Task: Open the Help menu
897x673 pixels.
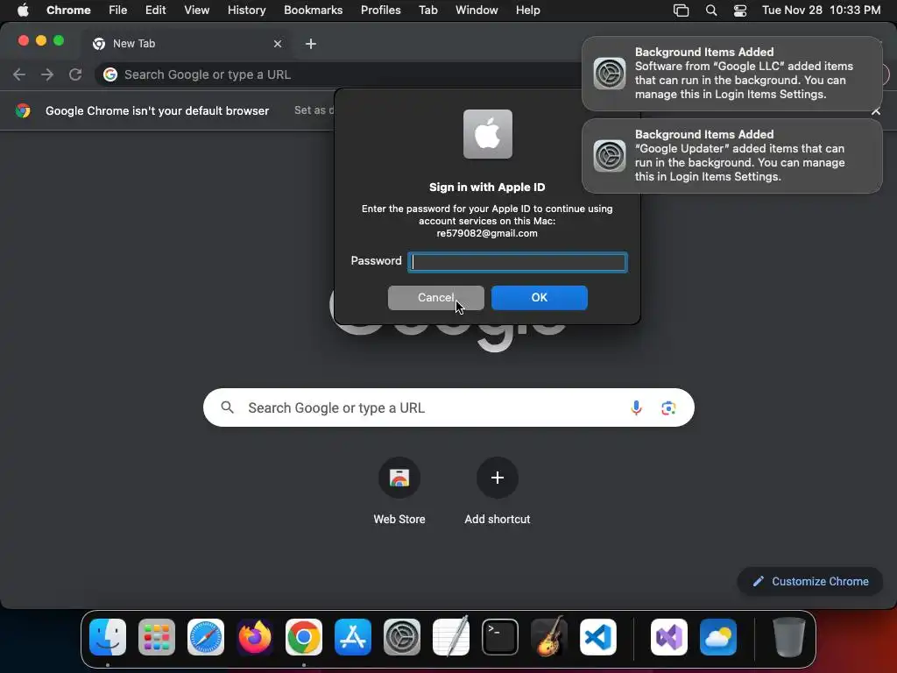Action: point(527,10)
